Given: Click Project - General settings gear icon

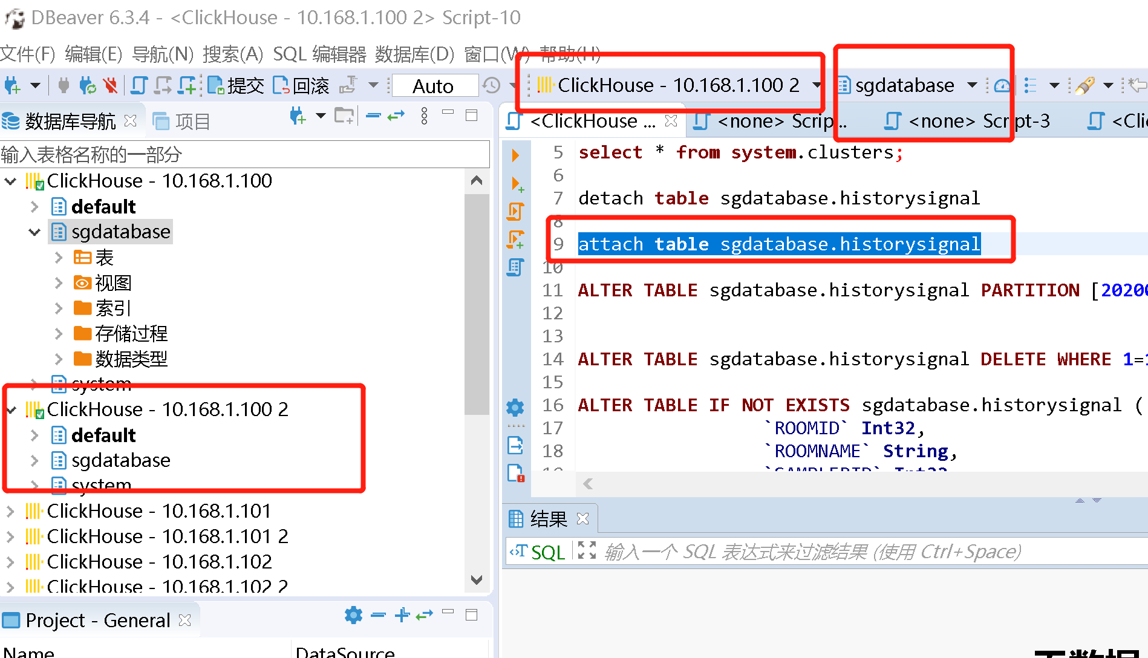Looking at the screenshot, I should point(354,616).
